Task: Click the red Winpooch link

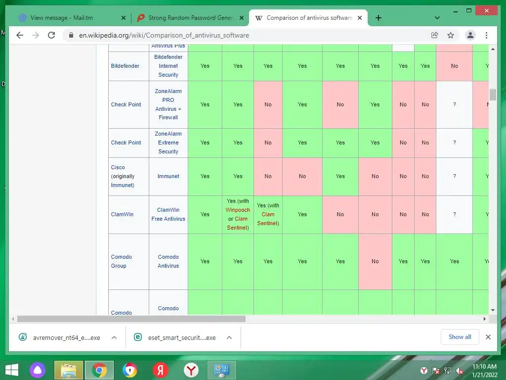Action: pyautogui.click(x=238, y=210)
